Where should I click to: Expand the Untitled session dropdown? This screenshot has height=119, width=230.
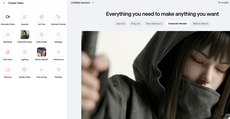click(x=82, y=3)
